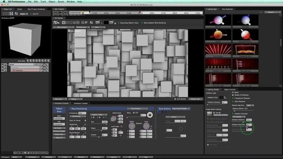
Task: Toggle the Move XYZ checkbox
Action: pos(134,113)
